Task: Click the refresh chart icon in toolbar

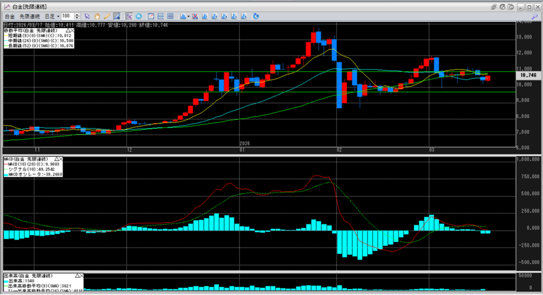Action: 256,16
